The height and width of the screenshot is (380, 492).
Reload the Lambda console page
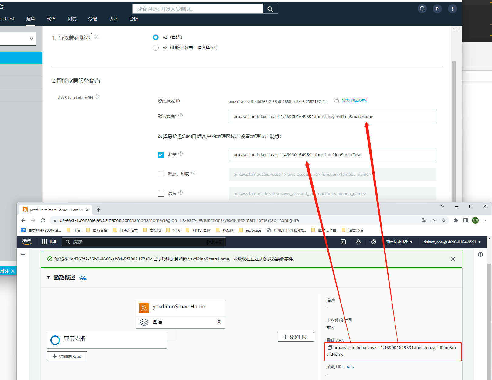coord(43,220)
